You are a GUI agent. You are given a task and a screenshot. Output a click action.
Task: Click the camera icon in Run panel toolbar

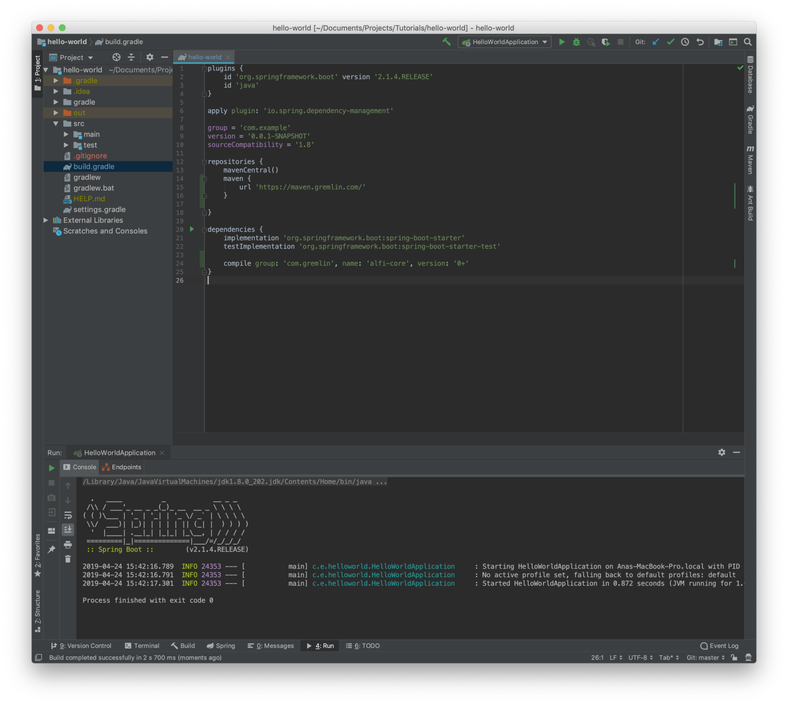click(52, 498)
